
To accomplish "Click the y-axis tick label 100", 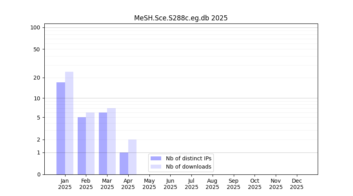I will click(x=35, y=27).
